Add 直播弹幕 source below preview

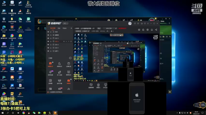point(91,86)
